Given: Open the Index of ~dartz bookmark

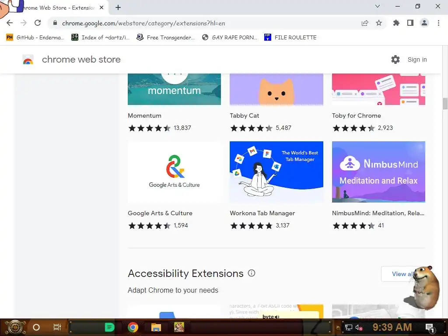Looking at the screenshot, I should (x=100, y=38).
